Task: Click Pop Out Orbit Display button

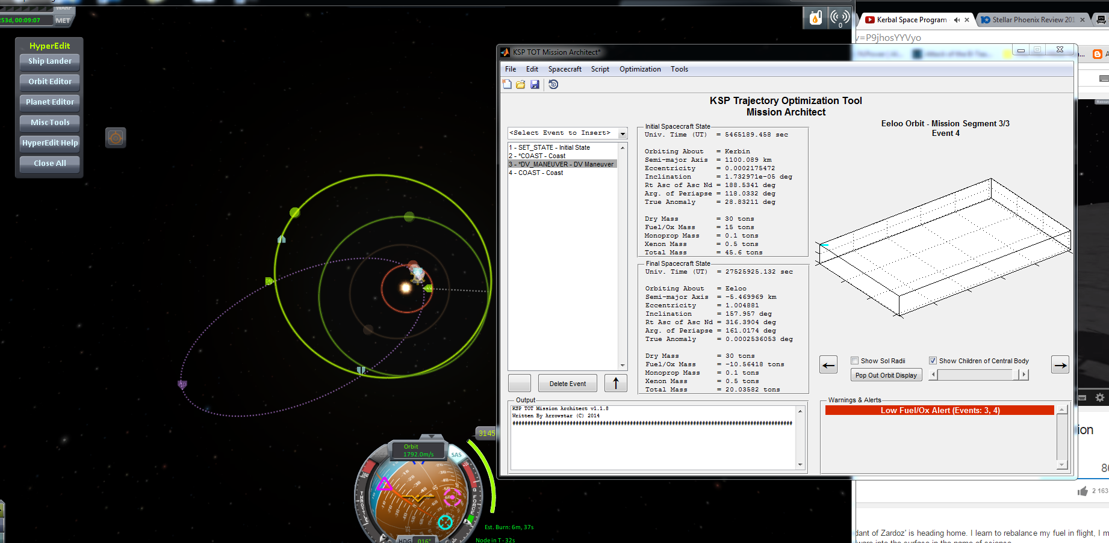Action: (x=886, y=375)
